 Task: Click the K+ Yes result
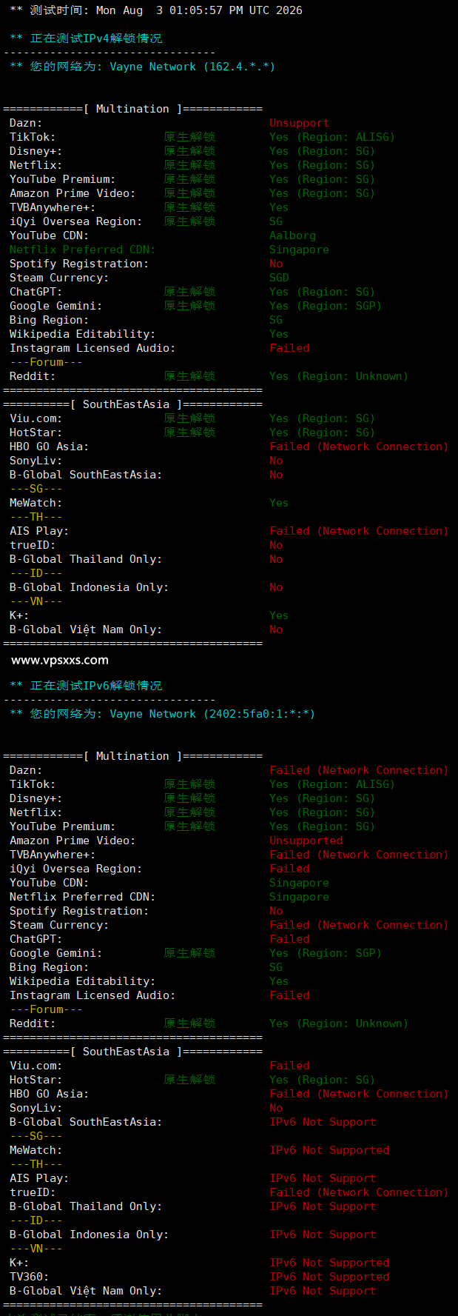pos(279,615)
